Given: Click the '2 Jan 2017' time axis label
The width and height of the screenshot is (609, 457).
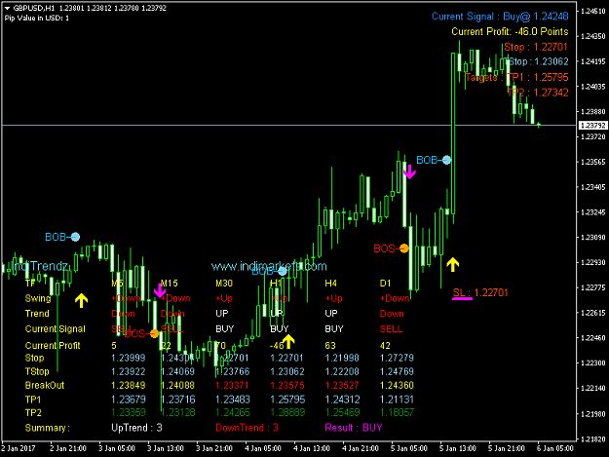Looking at the screenshot, I should click(x=19, y=448).
